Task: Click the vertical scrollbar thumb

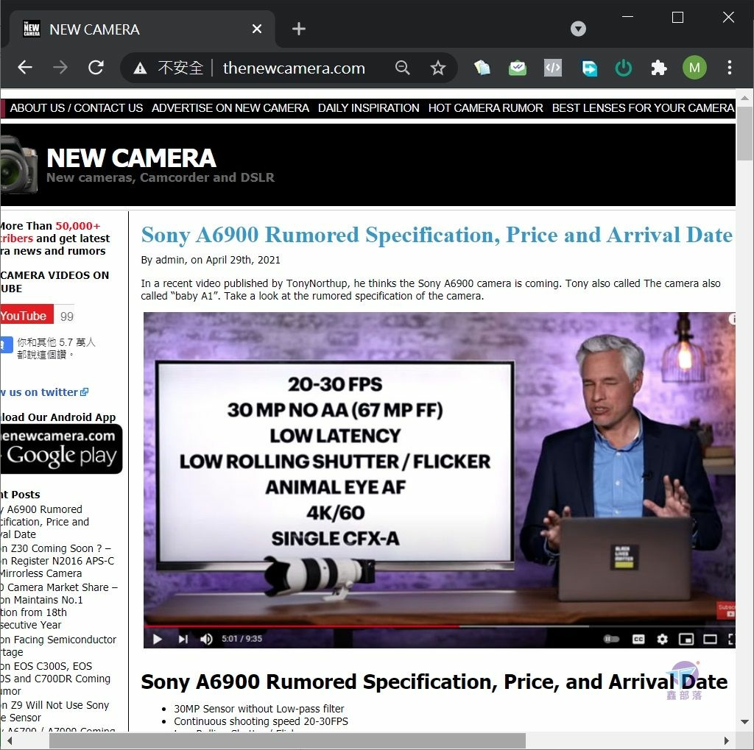Action: (745, 134)
